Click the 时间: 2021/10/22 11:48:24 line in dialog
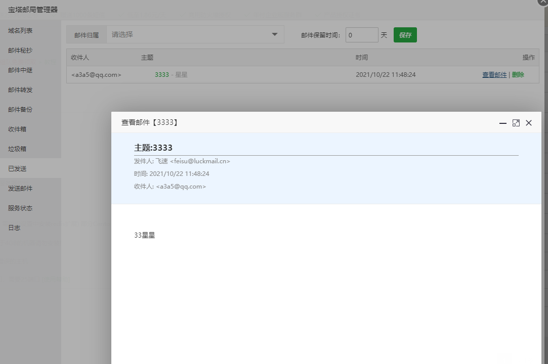 [x=172, y=173]
